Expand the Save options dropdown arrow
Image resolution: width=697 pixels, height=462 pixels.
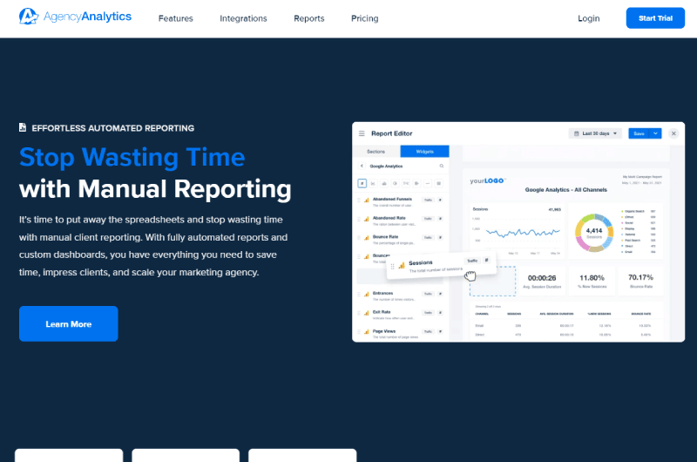656,133
